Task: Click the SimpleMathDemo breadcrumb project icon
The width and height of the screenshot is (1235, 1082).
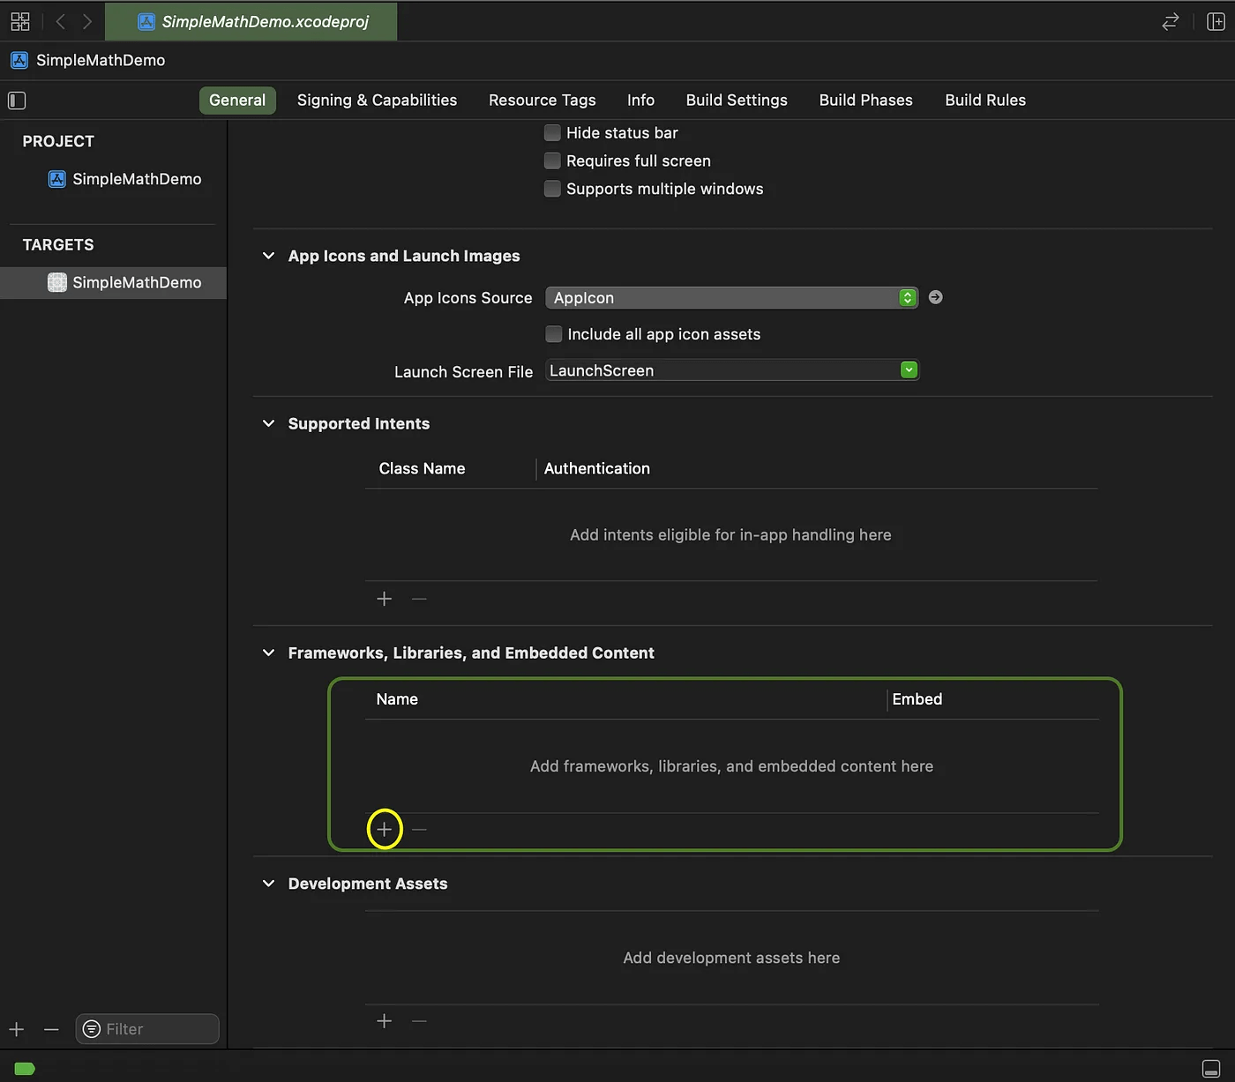Action: coord(19,60)
